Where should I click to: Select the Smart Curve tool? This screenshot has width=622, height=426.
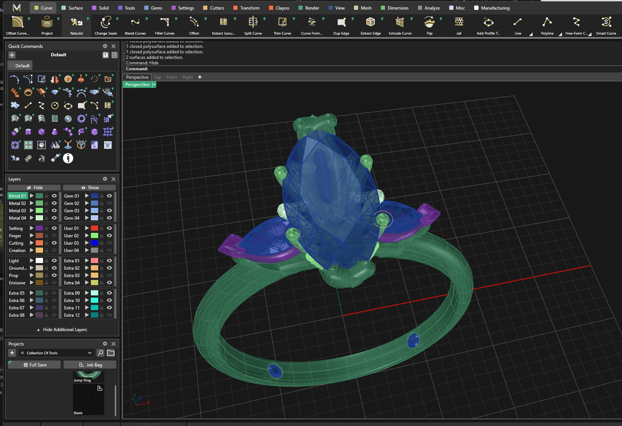pyautogui.click(x=606, y=23)
